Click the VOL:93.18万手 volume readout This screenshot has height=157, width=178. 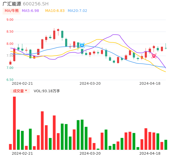pyautogui.click(x=47, y=91)
